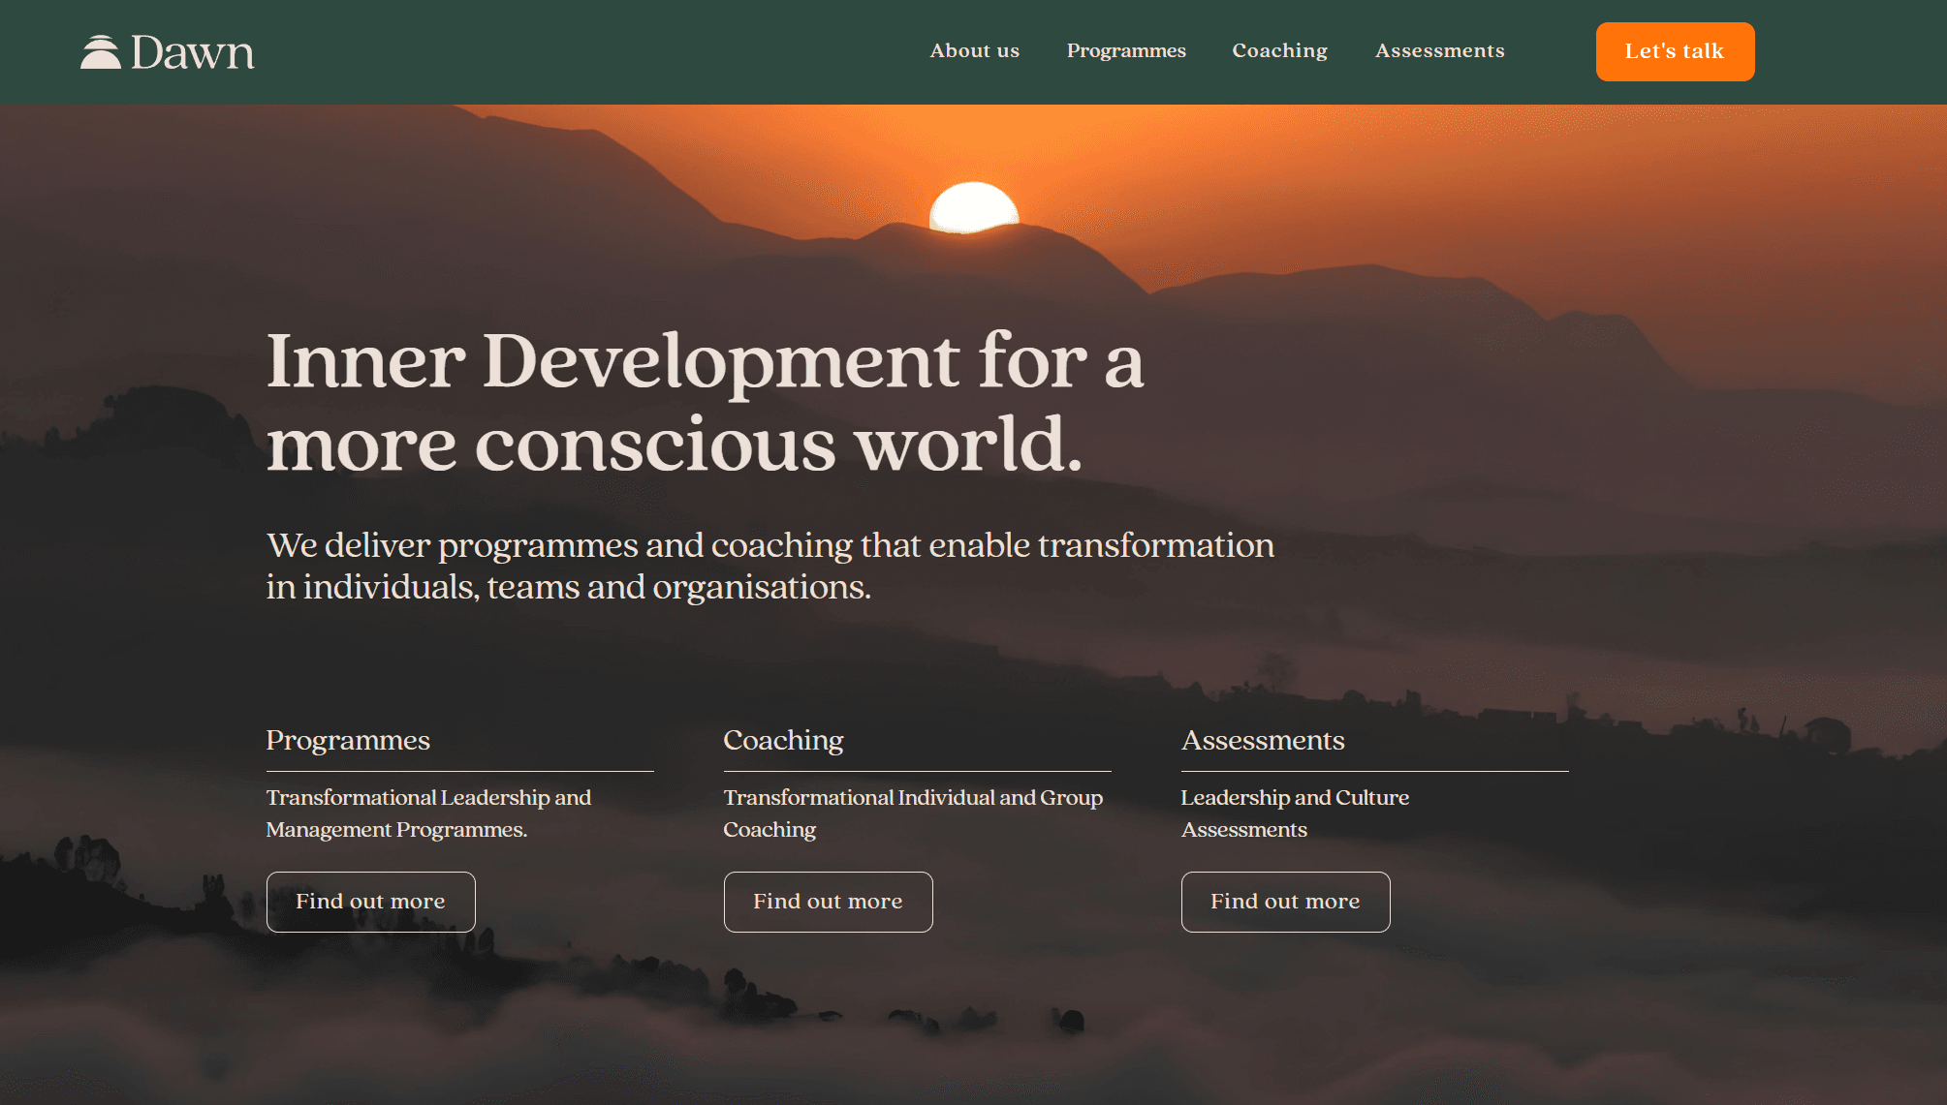Open the About us menu item
The width and height of the screenshot is (1947, 1105).
[974, 51]
